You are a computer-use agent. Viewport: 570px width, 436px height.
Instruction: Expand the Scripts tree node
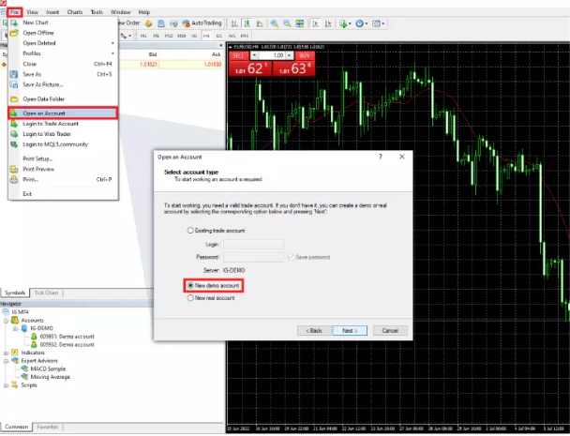coord(6,385)
